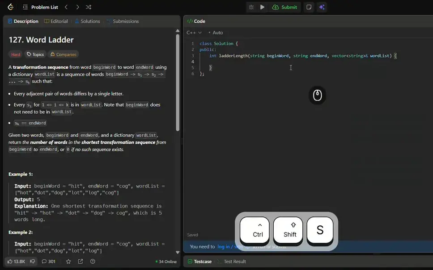The width and height of the screenshot is (433, 270).
Task: Click the log in link
Action: (223, 247)
